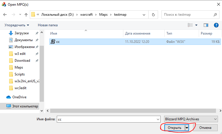The width and height of the screenshot is (222, 134).
Task: Click the sidebar vertical scrollbar thumb
Action: coord(42,73)
